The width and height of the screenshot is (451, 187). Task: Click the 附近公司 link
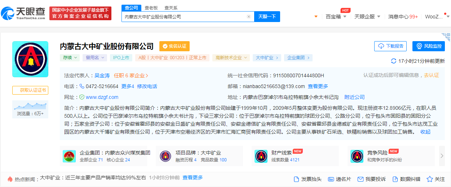[355, 97]
